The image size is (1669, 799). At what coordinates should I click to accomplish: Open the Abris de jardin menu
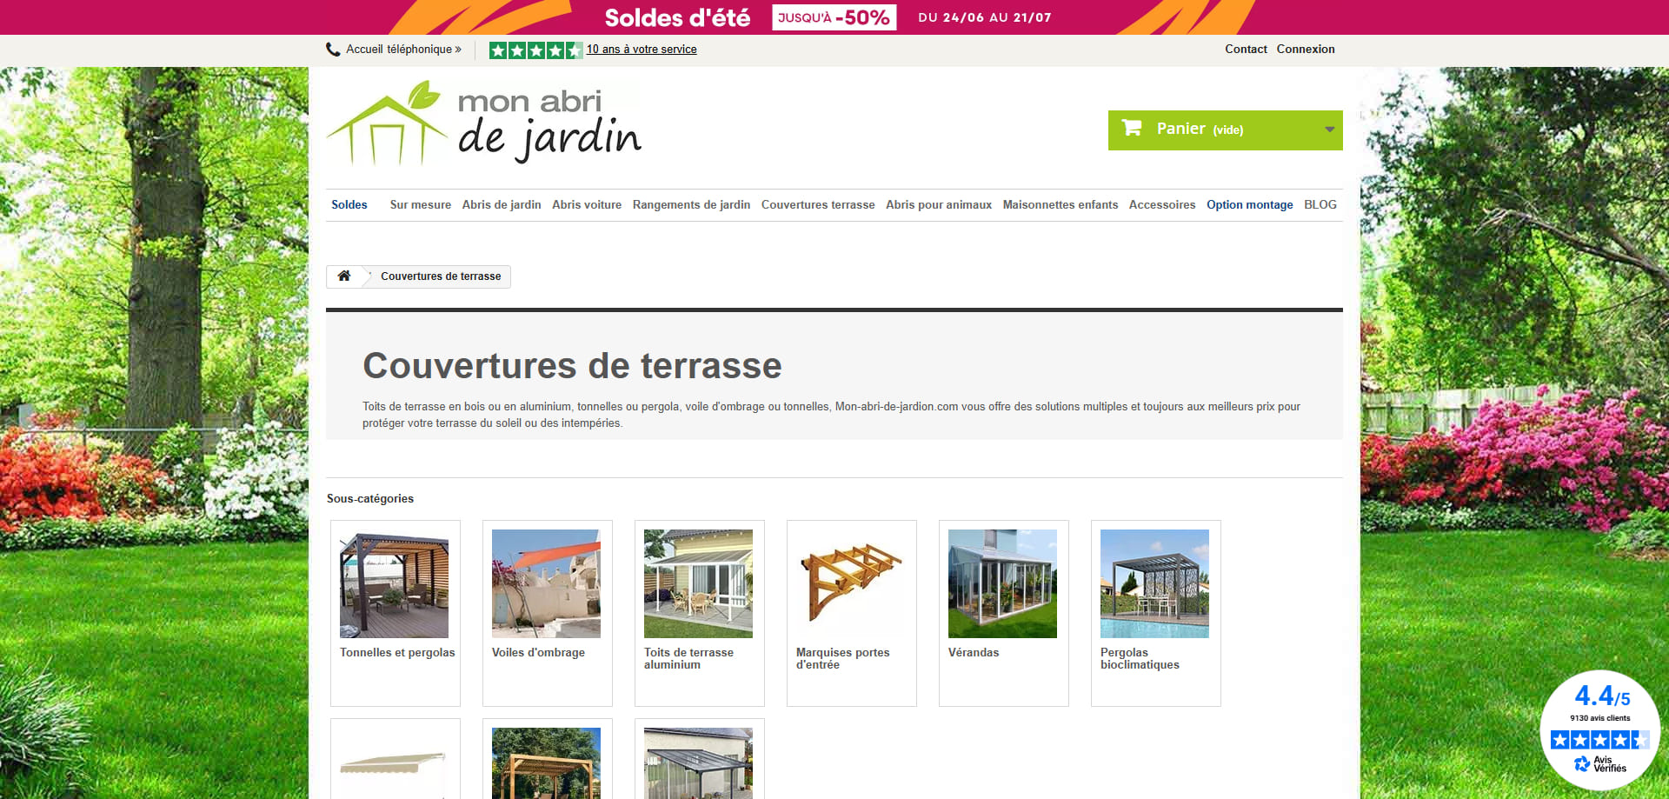(x=502, y=205)
